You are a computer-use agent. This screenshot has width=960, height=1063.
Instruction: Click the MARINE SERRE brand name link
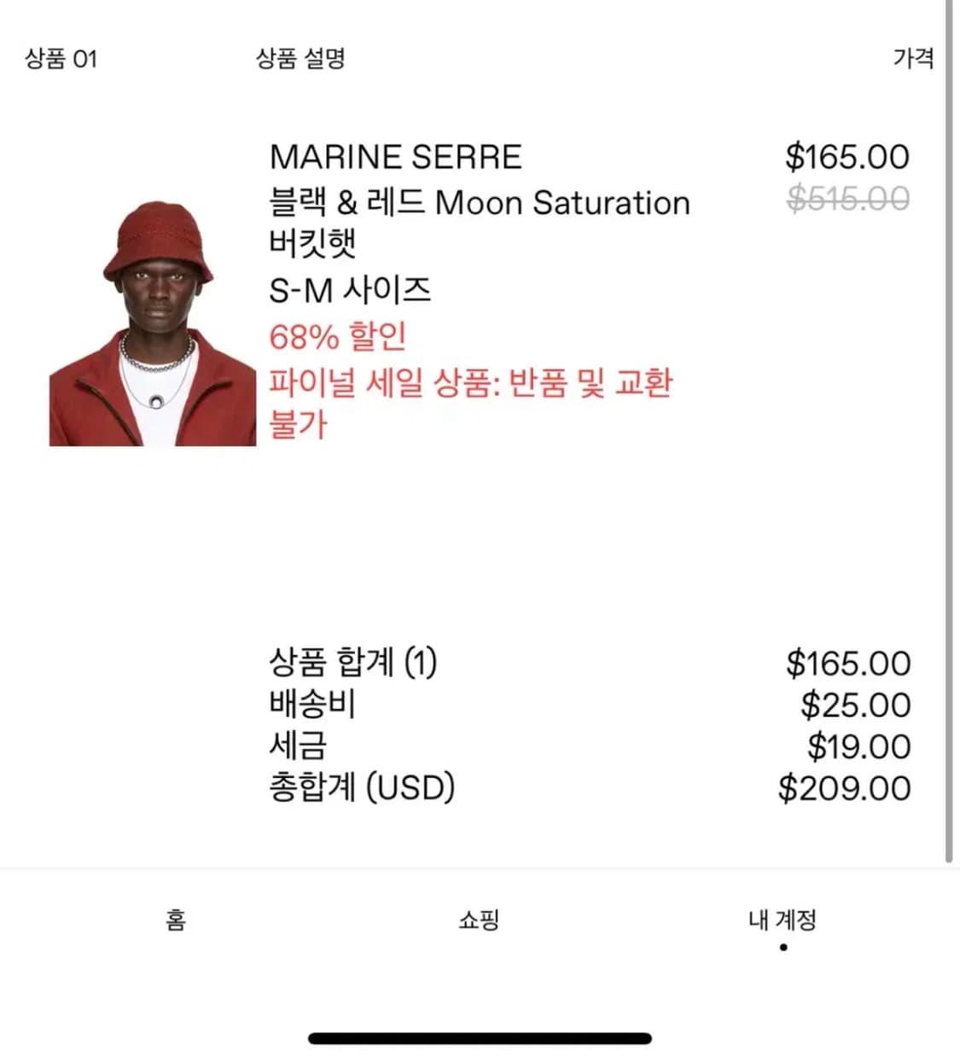coord(395,156)
